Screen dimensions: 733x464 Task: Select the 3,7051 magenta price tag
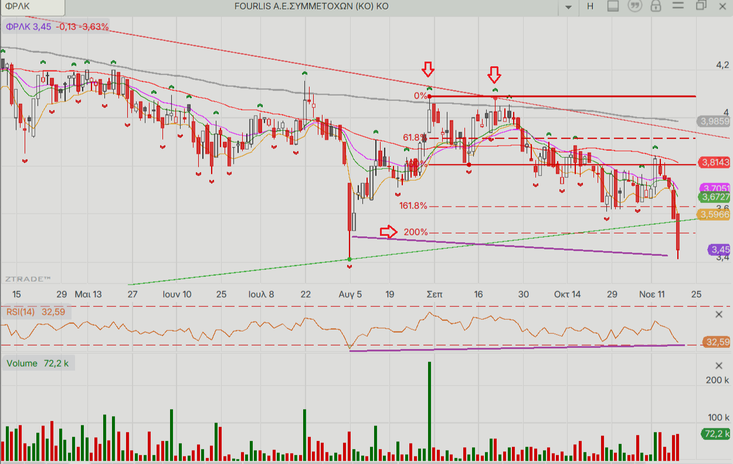(x=715, y=188)
